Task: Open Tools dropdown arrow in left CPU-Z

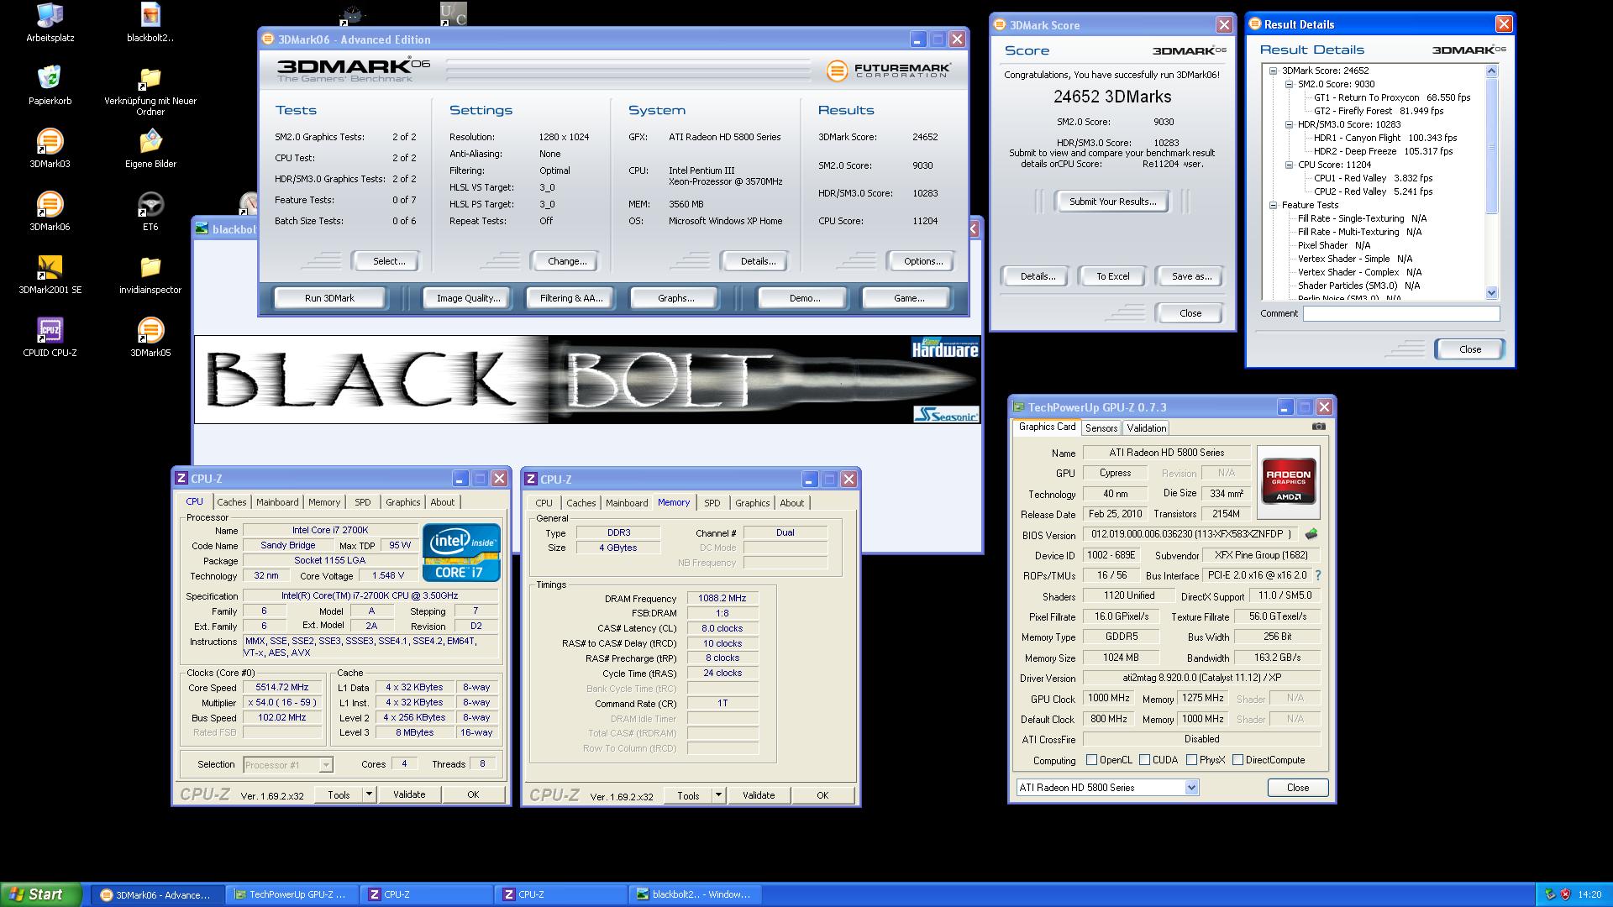Action: tap(369, 794)
